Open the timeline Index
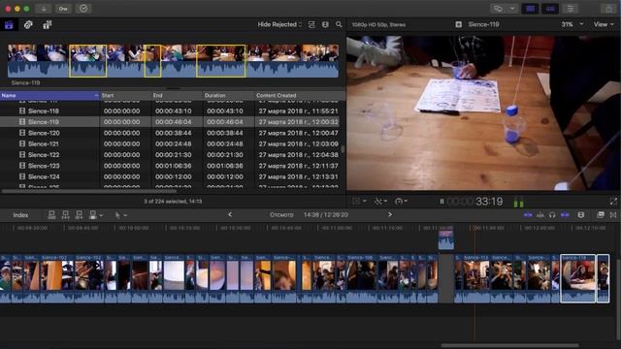This screenshot has height=349, width=621. [x=20, y=215]
